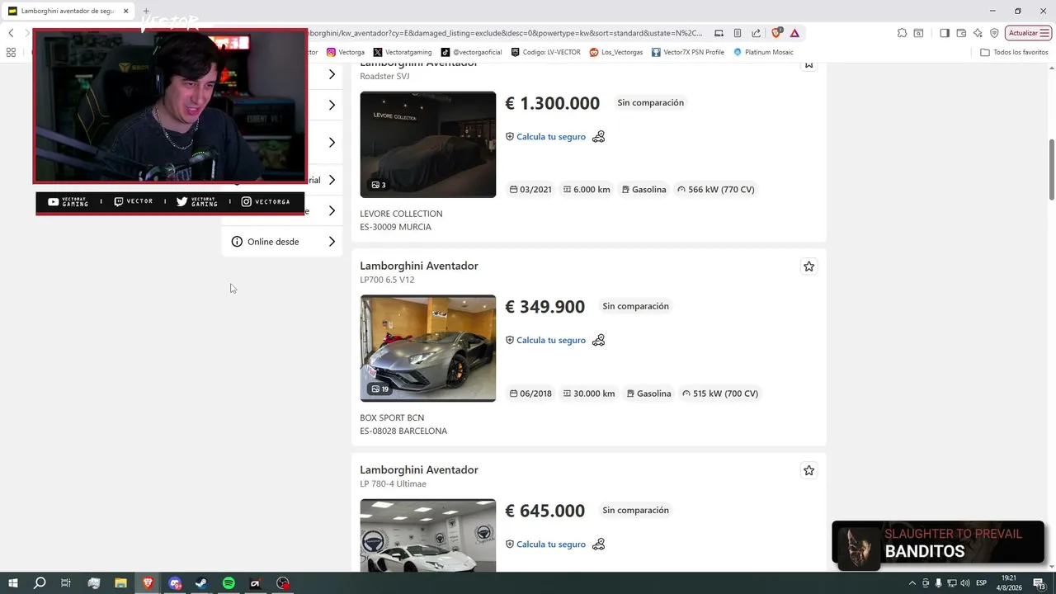The image size is (1056, 594).
Task: Open the @vectorgaoficial TikTok bookmark
Action: [x=471, y=52]
